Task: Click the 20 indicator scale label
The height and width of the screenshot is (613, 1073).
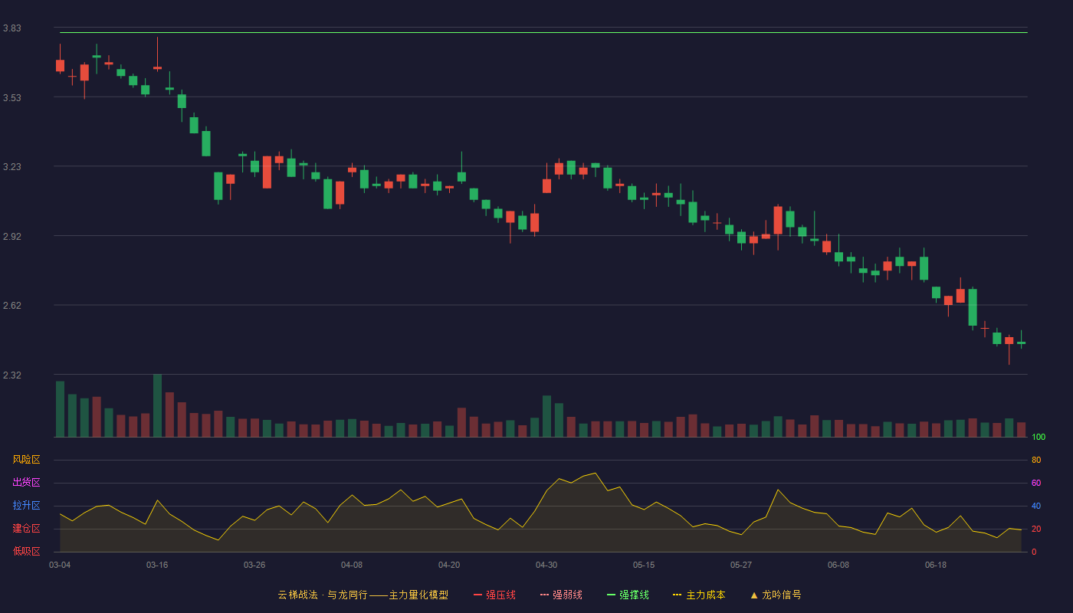Action: [x=1036, y=529]
